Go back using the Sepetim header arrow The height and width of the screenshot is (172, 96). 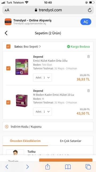[6, 33]
